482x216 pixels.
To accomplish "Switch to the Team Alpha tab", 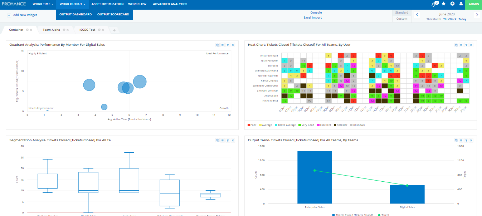I will click(51, 30).
